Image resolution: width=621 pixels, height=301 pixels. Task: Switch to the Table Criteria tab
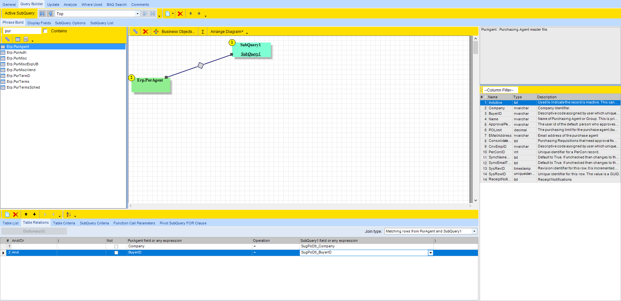(x=64, y=223)
